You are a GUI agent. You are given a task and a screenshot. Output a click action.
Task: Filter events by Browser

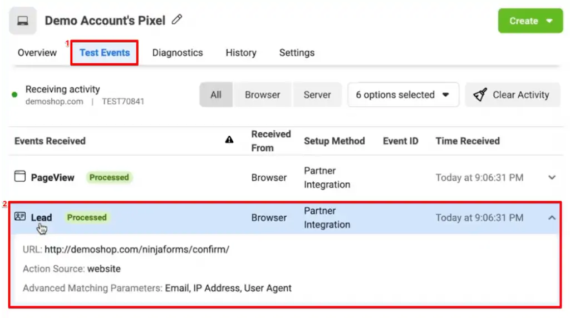263,95
